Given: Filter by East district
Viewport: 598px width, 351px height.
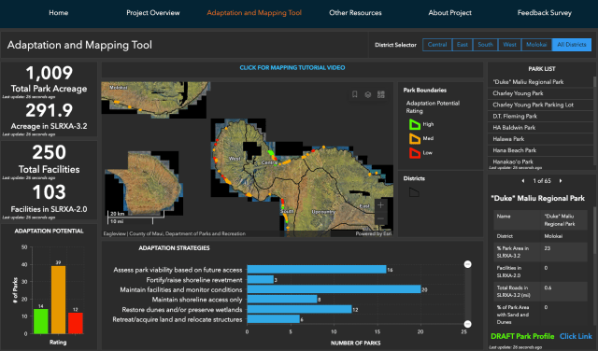Looking at the screenshot, I should 463,45.
